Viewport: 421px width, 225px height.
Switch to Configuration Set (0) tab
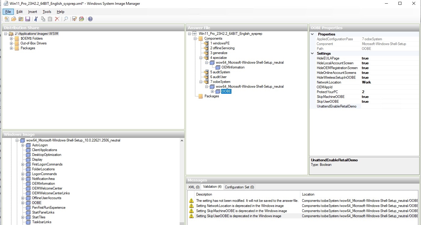(240, 187)
